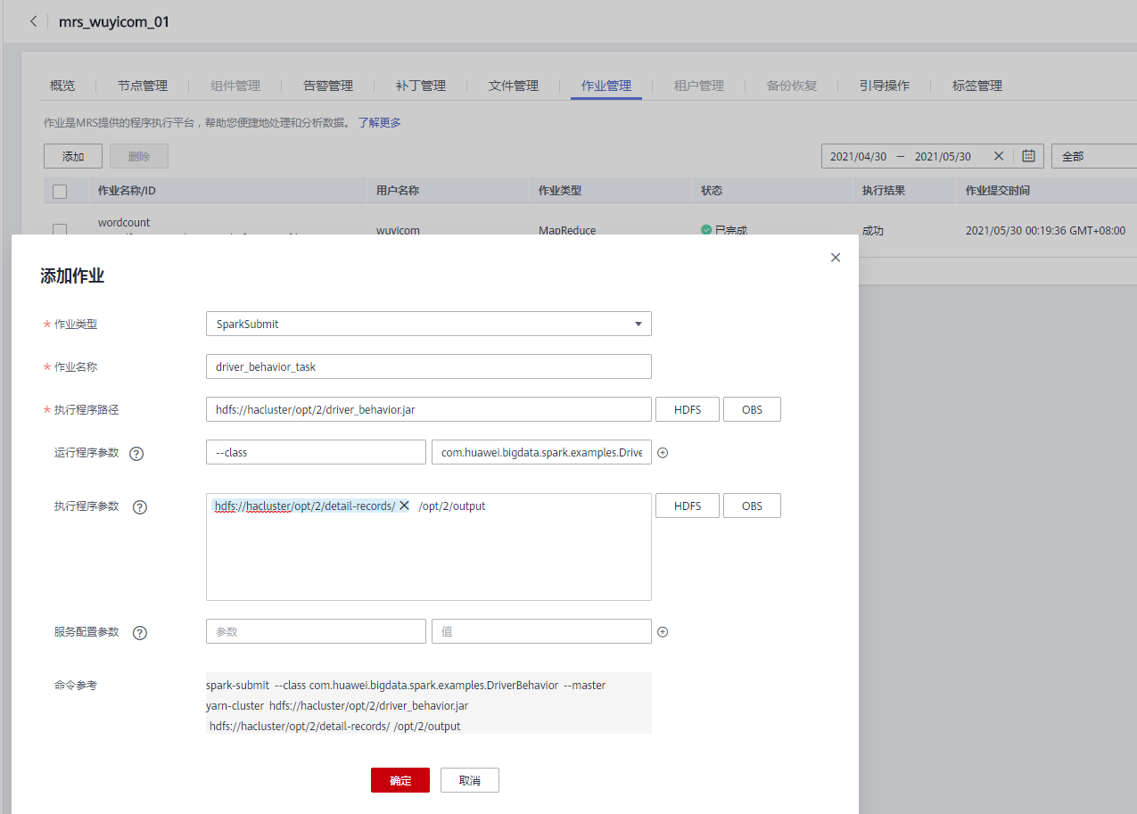Click the 作业名称/ID column header
This screenshot has width=1137, height=814.
click(x=127, y=191)
